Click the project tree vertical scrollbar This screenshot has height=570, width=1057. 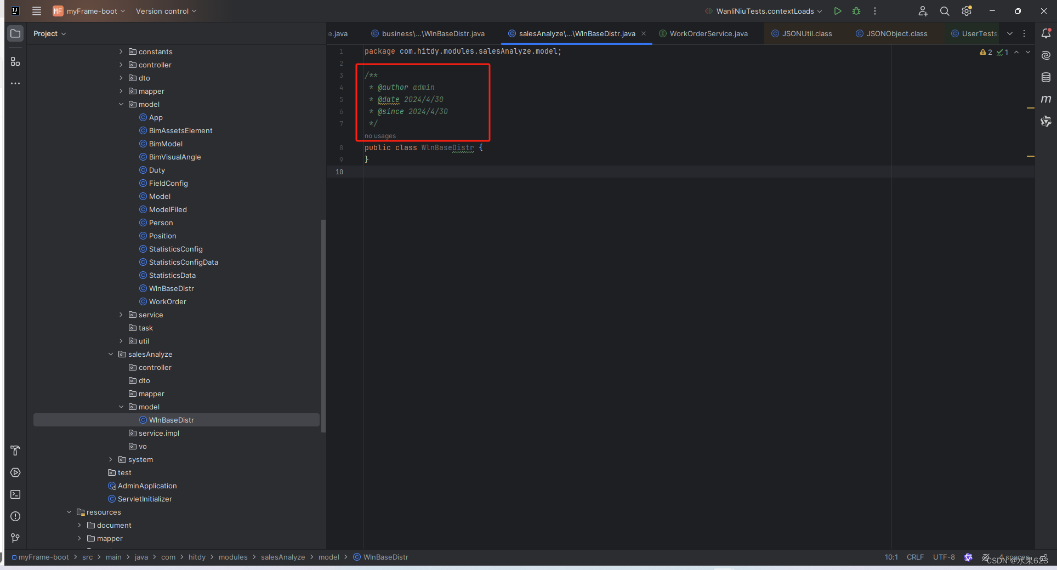point(323,326)
